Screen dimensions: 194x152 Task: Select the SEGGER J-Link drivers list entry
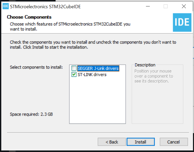(x=98, y=68)
